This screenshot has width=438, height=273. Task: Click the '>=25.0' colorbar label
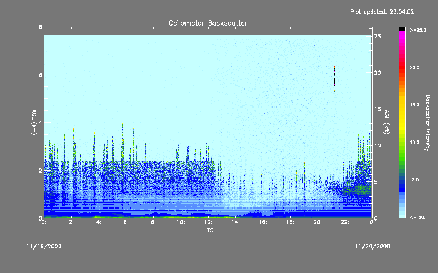(418, 30)
